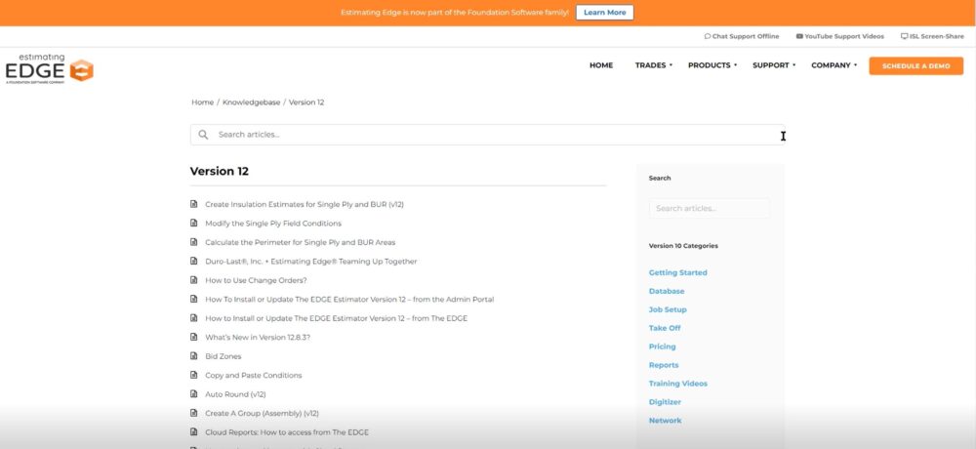The width and height of the screenshot is (976, 449).
Task: Open the Reports category
Action: tap(664, 365)
